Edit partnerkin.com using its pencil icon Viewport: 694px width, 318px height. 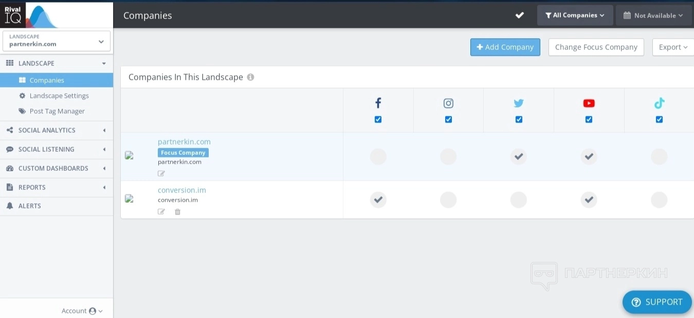click(x=161, y=173)
